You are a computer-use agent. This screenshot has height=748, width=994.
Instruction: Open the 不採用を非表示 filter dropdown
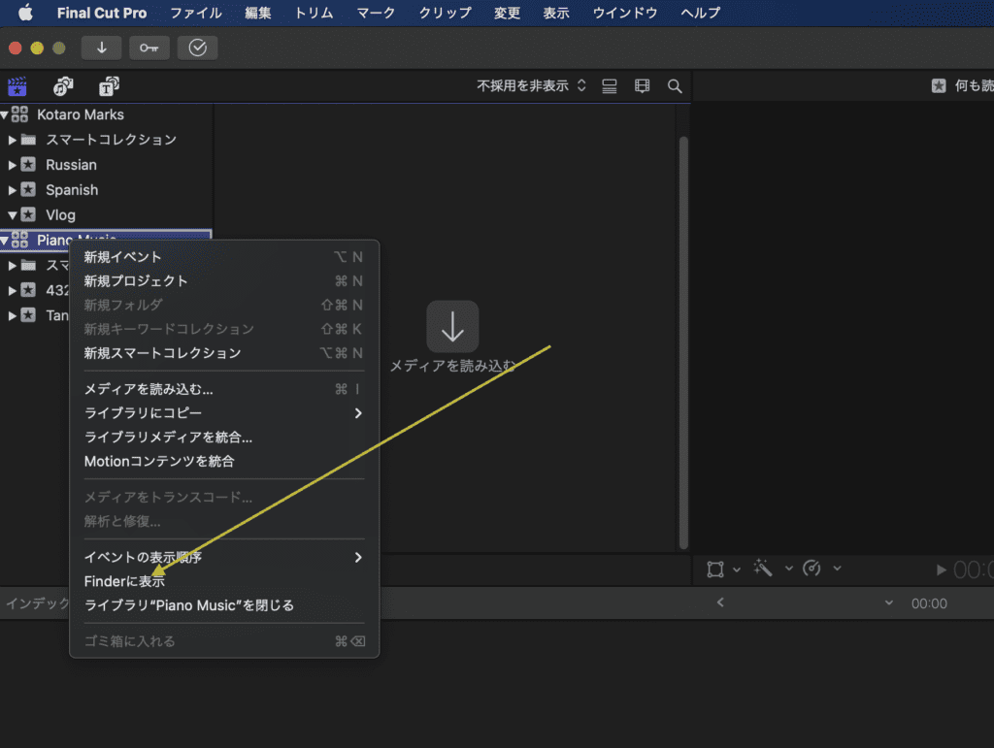[531, 86]
